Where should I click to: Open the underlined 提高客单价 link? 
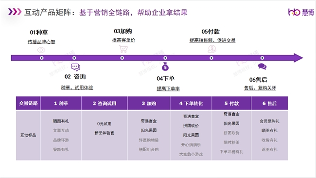tap(123, 40)
